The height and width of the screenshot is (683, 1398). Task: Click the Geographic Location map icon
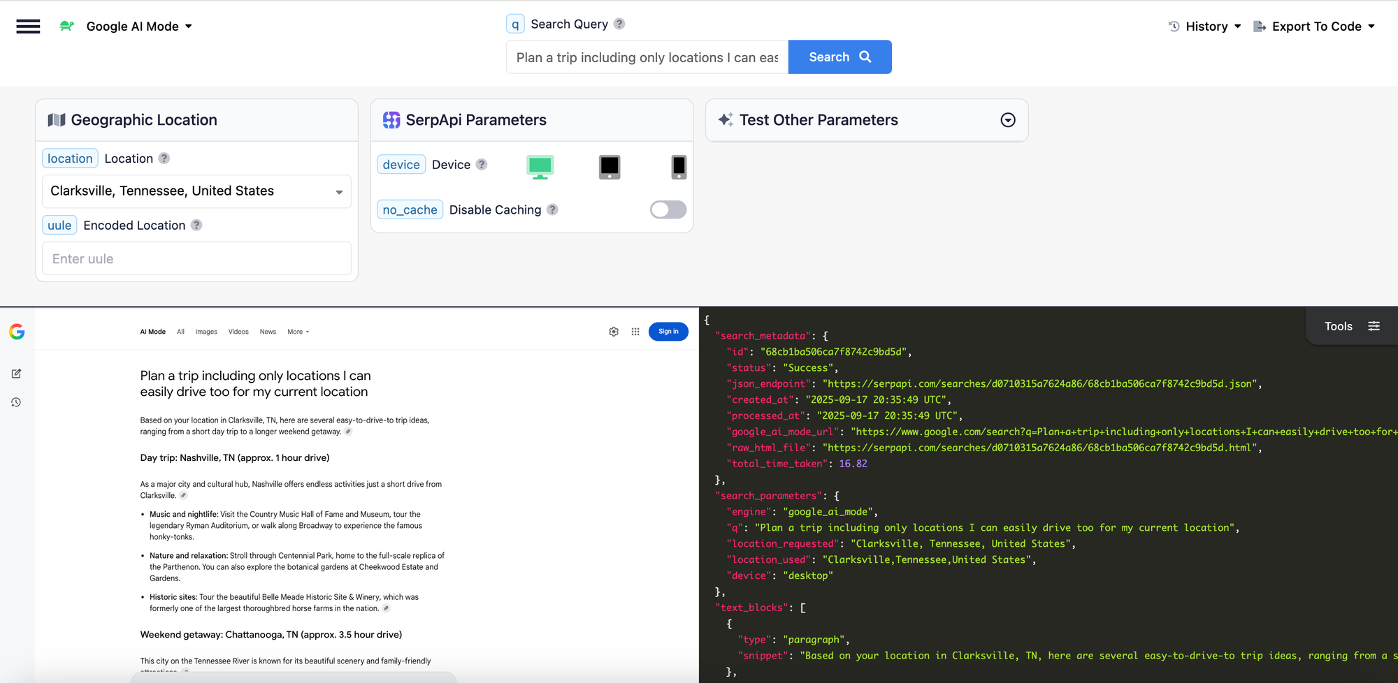coord(57,120)
